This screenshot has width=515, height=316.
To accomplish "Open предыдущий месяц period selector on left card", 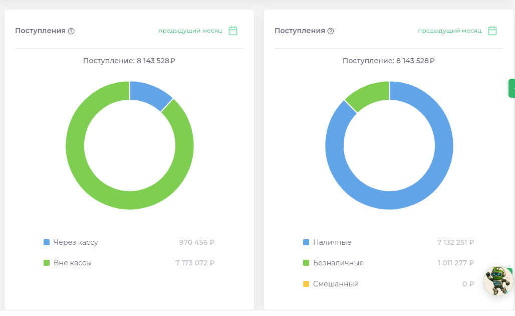I will 190,30.
